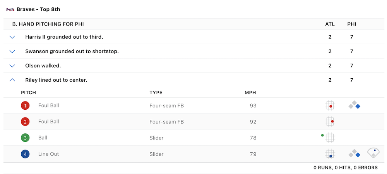The width and height of the screenshot is (387, 174).
Task: Click the Line Out pitch result row
Action: (48, 154)
